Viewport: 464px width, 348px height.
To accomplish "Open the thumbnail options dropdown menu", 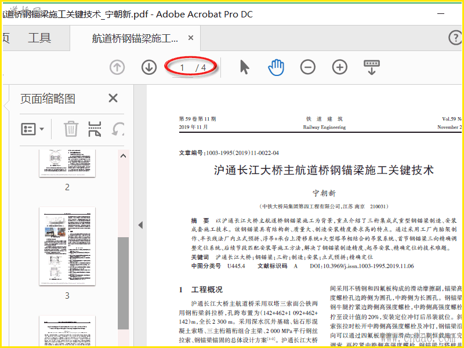I will click(32, 129).
